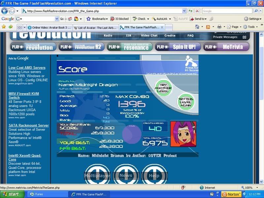Viewport: 264px width, 198px height.
Task: Refresh the page with the reload icon
Action: coord(190,11)
